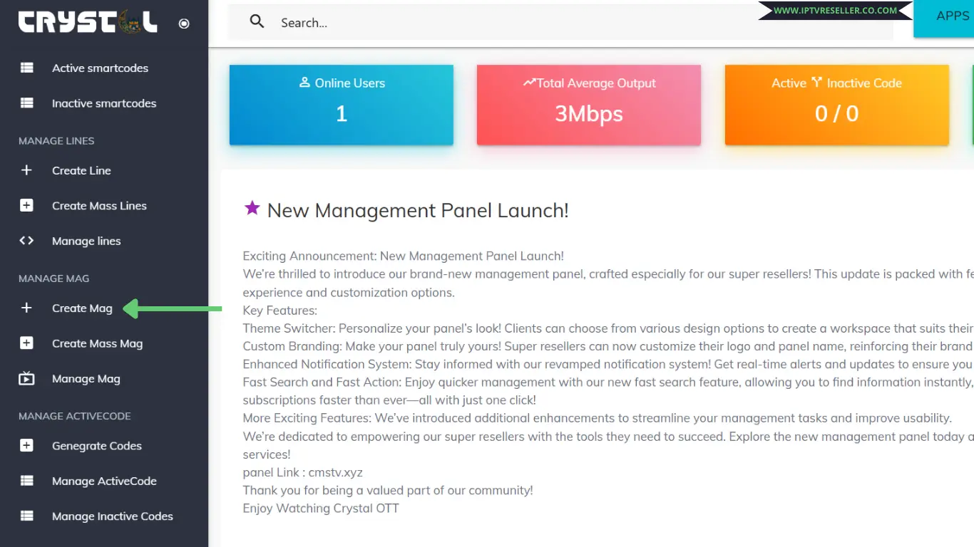
Task: Click the Total Average Output card
Action: click(x=588, y=105)
